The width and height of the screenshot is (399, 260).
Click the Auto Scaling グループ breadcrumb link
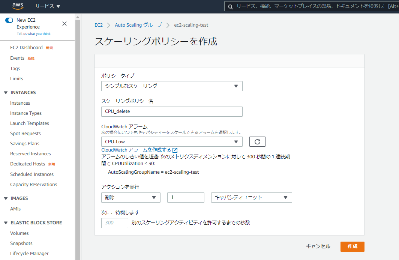point(138,25)
